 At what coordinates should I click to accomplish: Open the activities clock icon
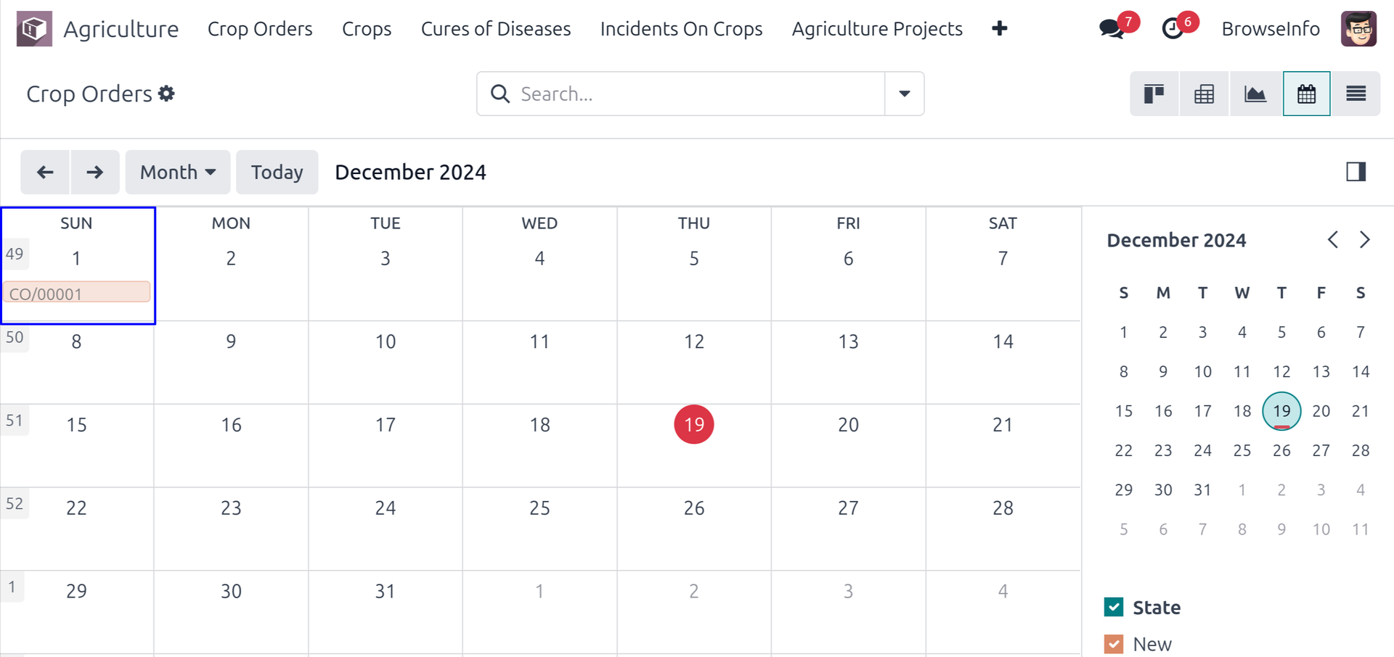tap(1172, 29)
